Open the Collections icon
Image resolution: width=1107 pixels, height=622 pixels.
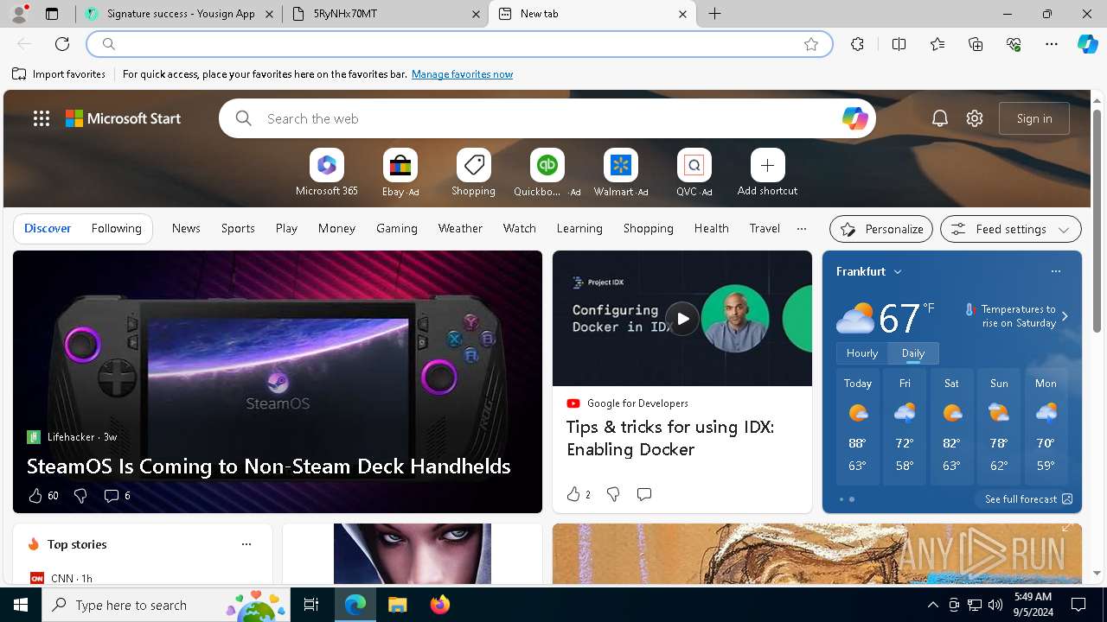pyautogui.click(x=976, y=44)
